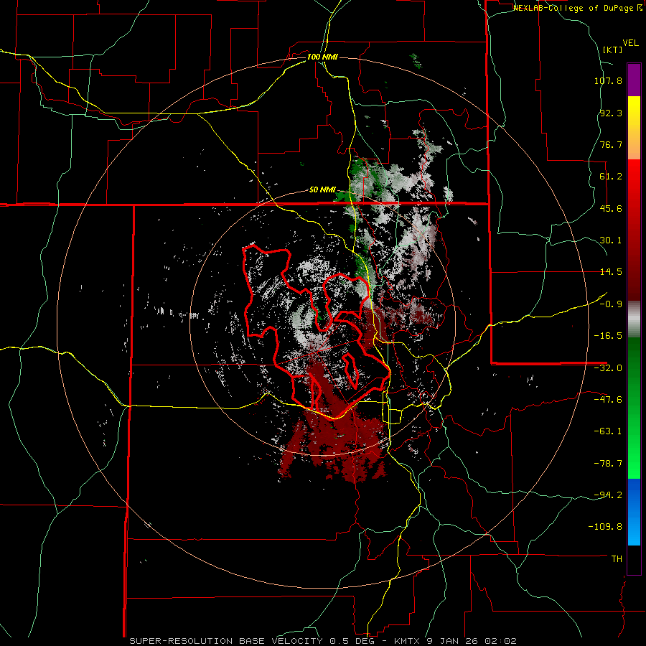Screen dimensions: 646x646
Task: Click the NEXLAB-College of DuPage label
Action: pyautogui.click(x=577, y=8)
